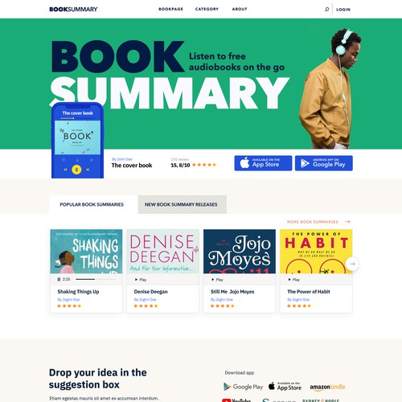Skip to previous track on phone player
Viewport: 402px width, 402px height.
click(x=65, y=170)
